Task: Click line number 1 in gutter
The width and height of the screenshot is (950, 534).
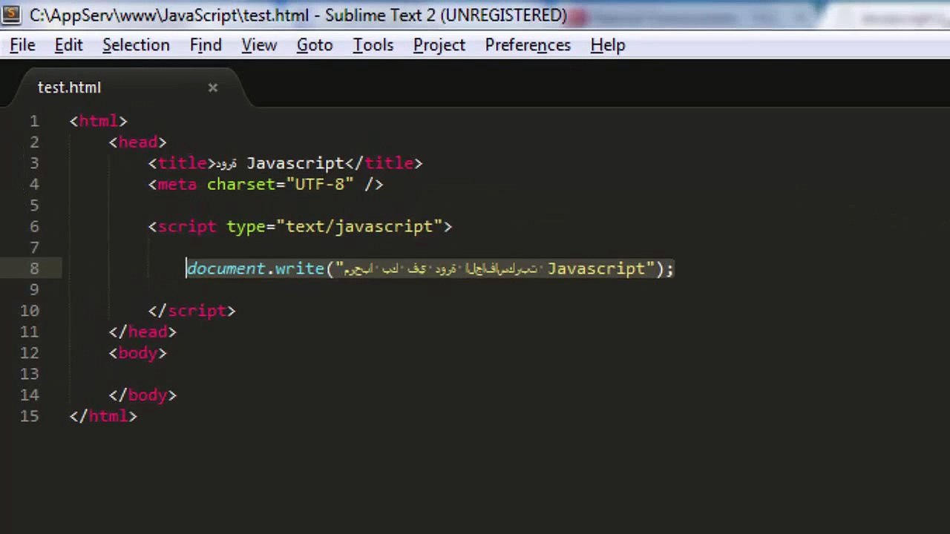Action: [34, 121]
